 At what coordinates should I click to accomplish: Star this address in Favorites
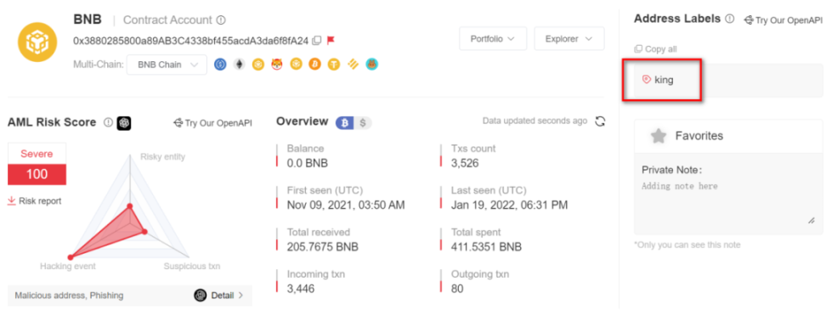point(658,136)
